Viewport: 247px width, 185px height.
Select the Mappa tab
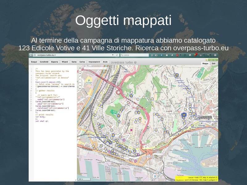tap(205, 64)
